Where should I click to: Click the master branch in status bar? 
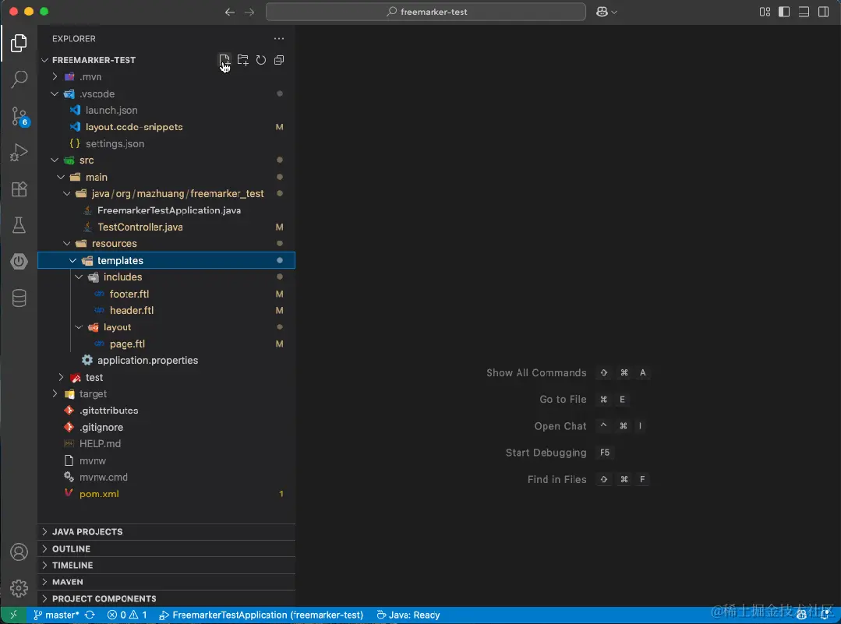coord(56,615)
